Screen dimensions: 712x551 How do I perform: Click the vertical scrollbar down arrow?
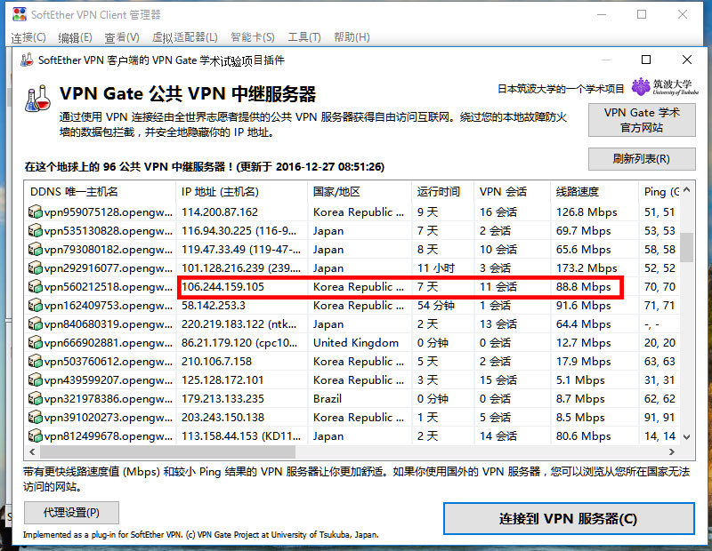(x=687, y=436)
